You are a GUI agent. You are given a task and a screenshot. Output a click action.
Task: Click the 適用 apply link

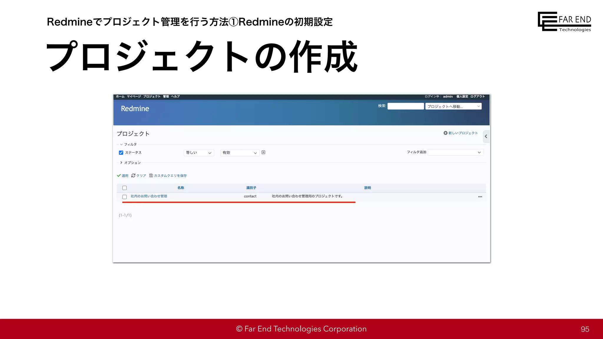tap(125, 176)
